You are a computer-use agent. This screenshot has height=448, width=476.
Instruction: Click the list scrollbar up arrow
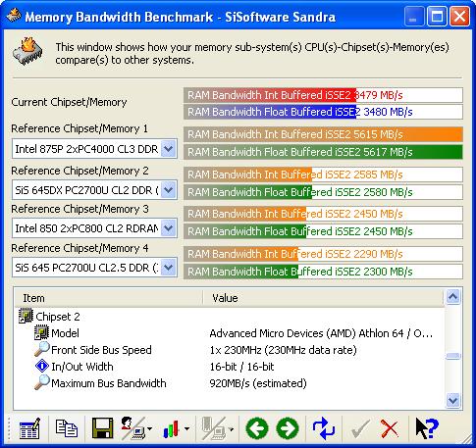tap(453, 297)
